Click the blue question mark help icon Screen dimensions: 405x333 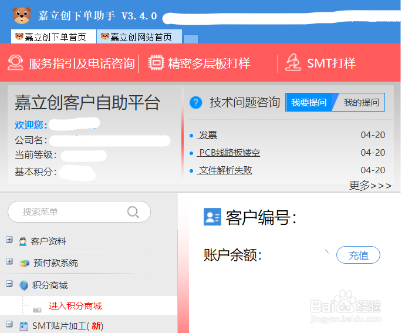pyautogui.click(x=196, y=102)
